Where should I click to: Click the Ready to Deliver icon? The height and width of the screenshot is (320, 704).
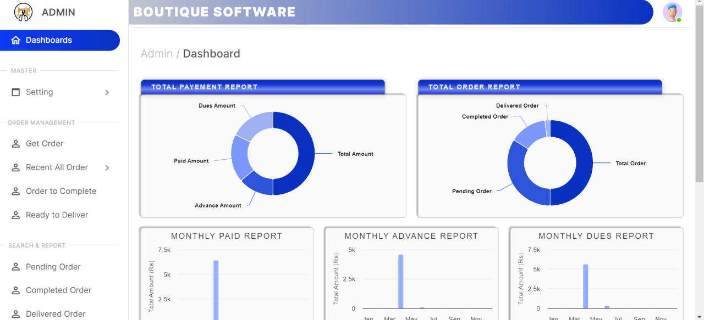coord(16,215)
